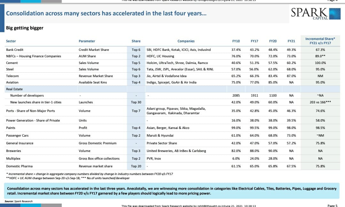Click the blue summary paragraph box

point(172,191)
